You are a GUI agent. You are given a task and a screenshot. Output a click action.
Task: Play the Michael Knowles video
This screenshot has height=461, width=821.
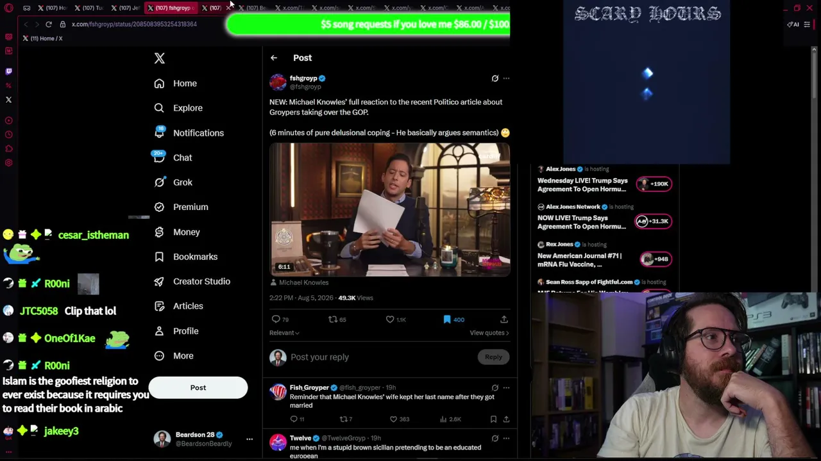tap(389, 209)
